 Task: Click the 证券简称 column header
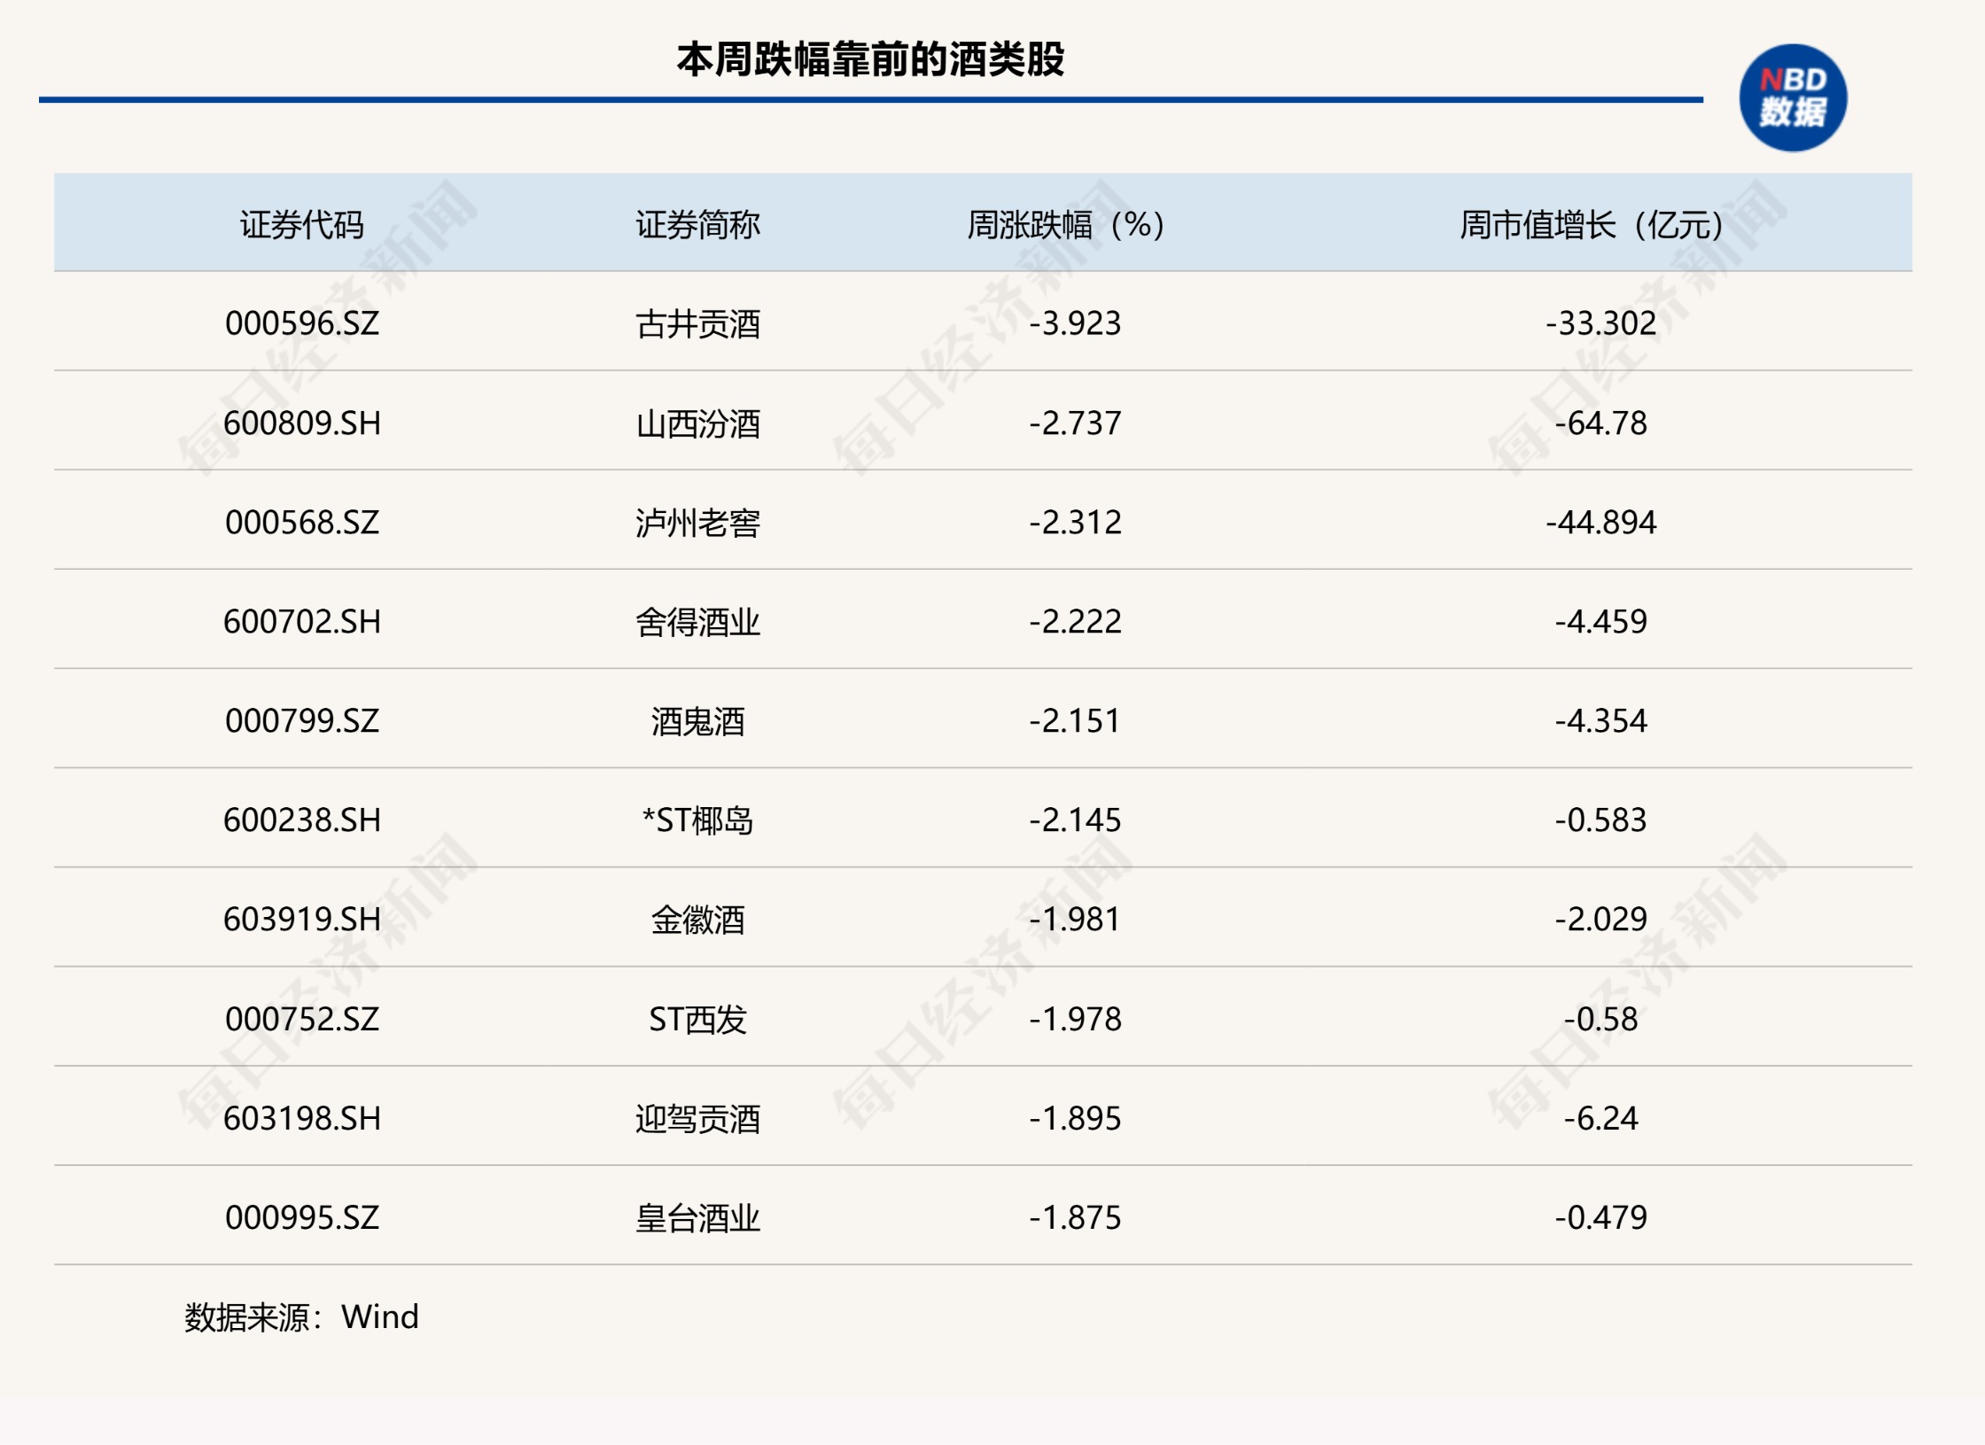pyautogui.click(x=697, y=224)
